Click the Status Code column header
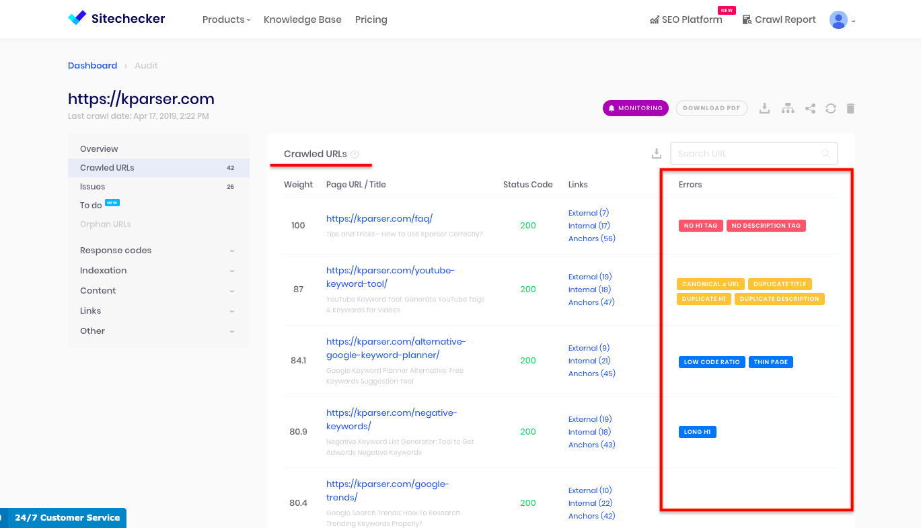Image resolution: width=921 pixels, height=528 pixels. [x=528, y=185]
